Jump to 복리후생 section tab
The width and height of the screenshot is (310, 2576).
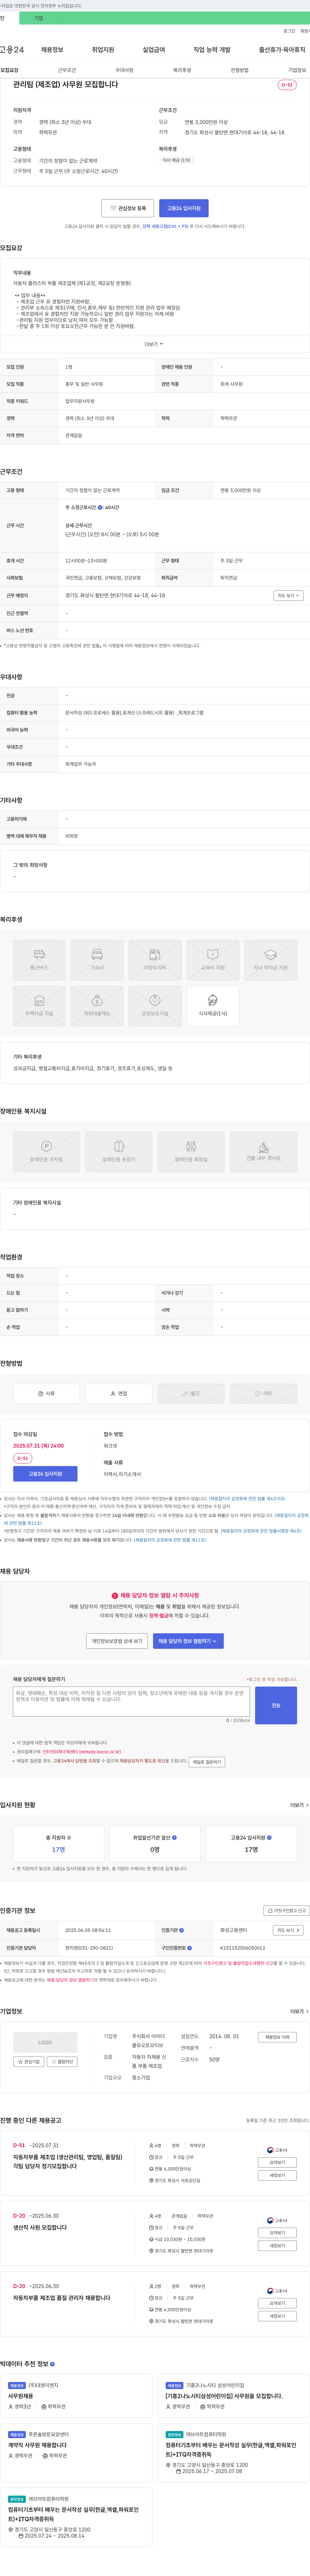click(182, 70)
